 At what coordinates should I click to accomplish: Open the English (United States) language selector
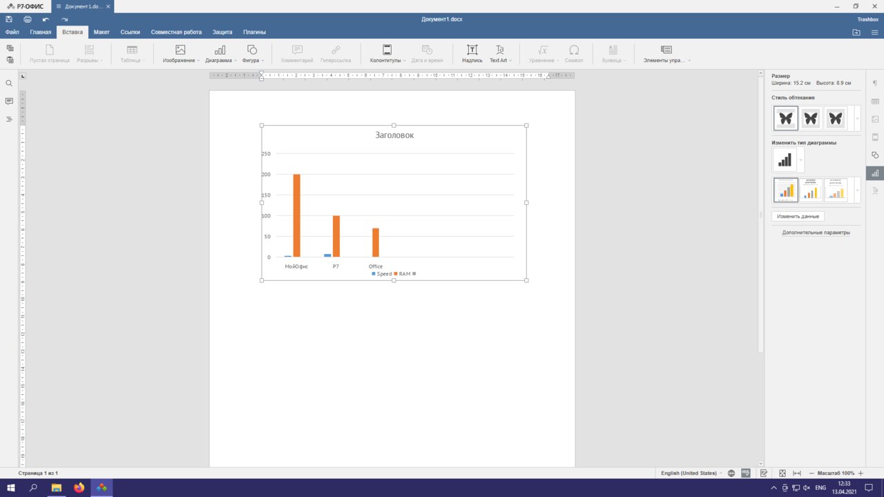tap(691, 473)
